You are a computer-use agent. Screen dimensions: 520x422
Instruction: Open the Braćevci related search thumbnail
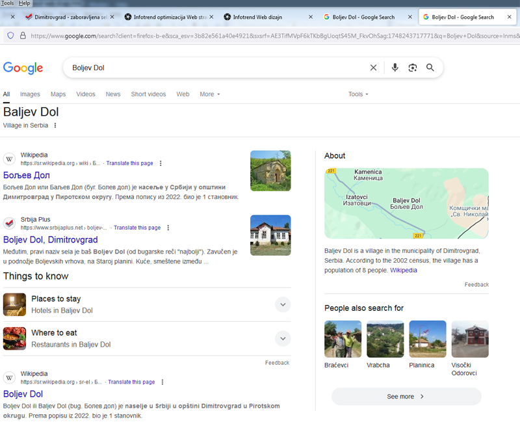pyautogui.click(x=343, y=339)
